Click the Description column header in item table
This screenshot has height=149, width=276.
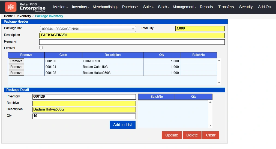click(x=113, y=55)
